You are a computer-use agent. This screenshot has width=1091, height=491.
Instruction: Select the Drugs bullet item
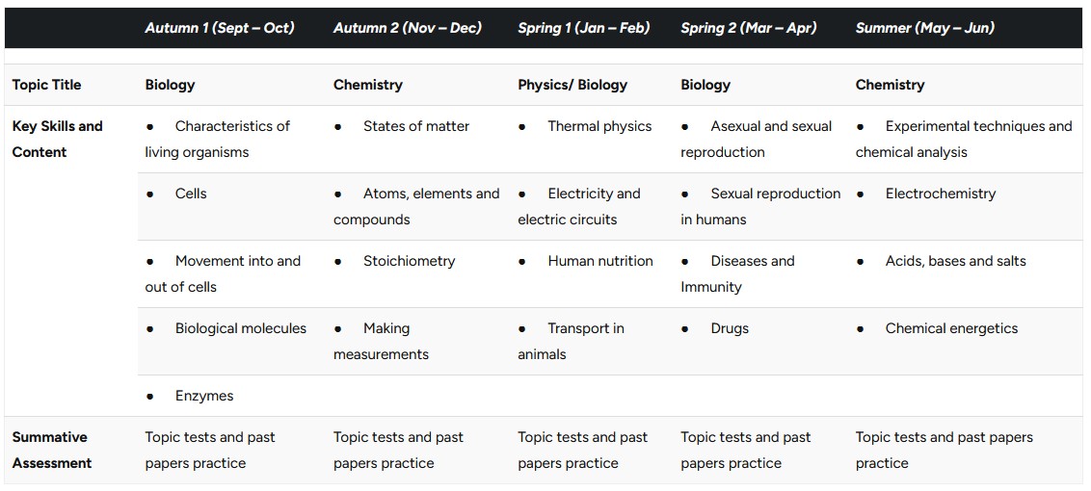click(x=730, y=328)
